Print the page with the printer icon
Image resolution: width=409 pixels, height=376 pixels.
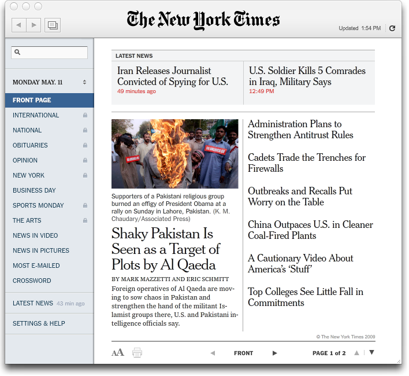pyautogui.click(x=137, y=354)
